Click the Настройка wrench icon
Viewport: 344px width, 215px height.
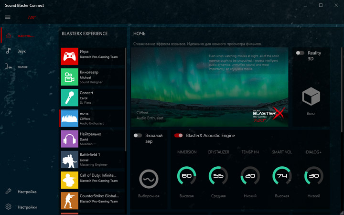pos(8,191)
